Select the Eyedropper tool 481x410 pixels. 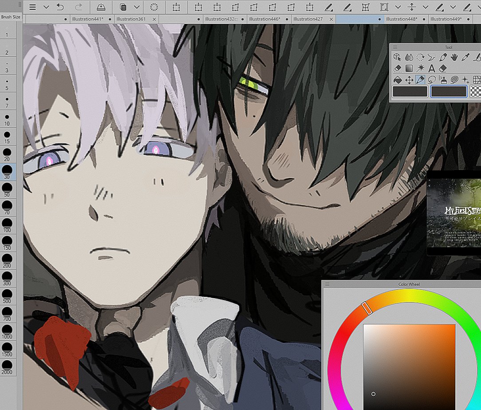point(465,57)
